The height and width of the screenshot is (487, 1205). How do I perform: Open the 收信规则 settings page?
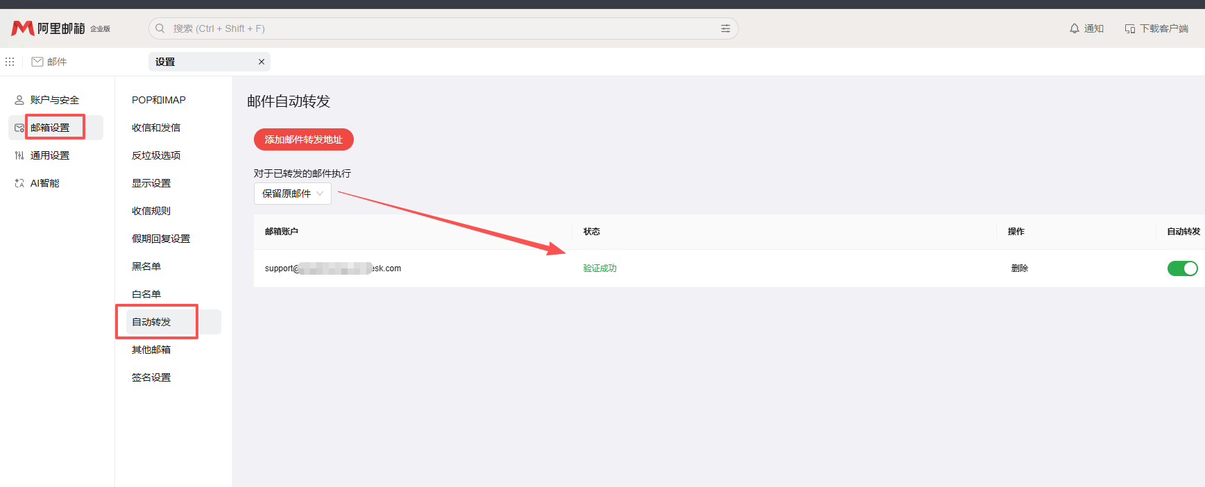(x=151, y=211)
